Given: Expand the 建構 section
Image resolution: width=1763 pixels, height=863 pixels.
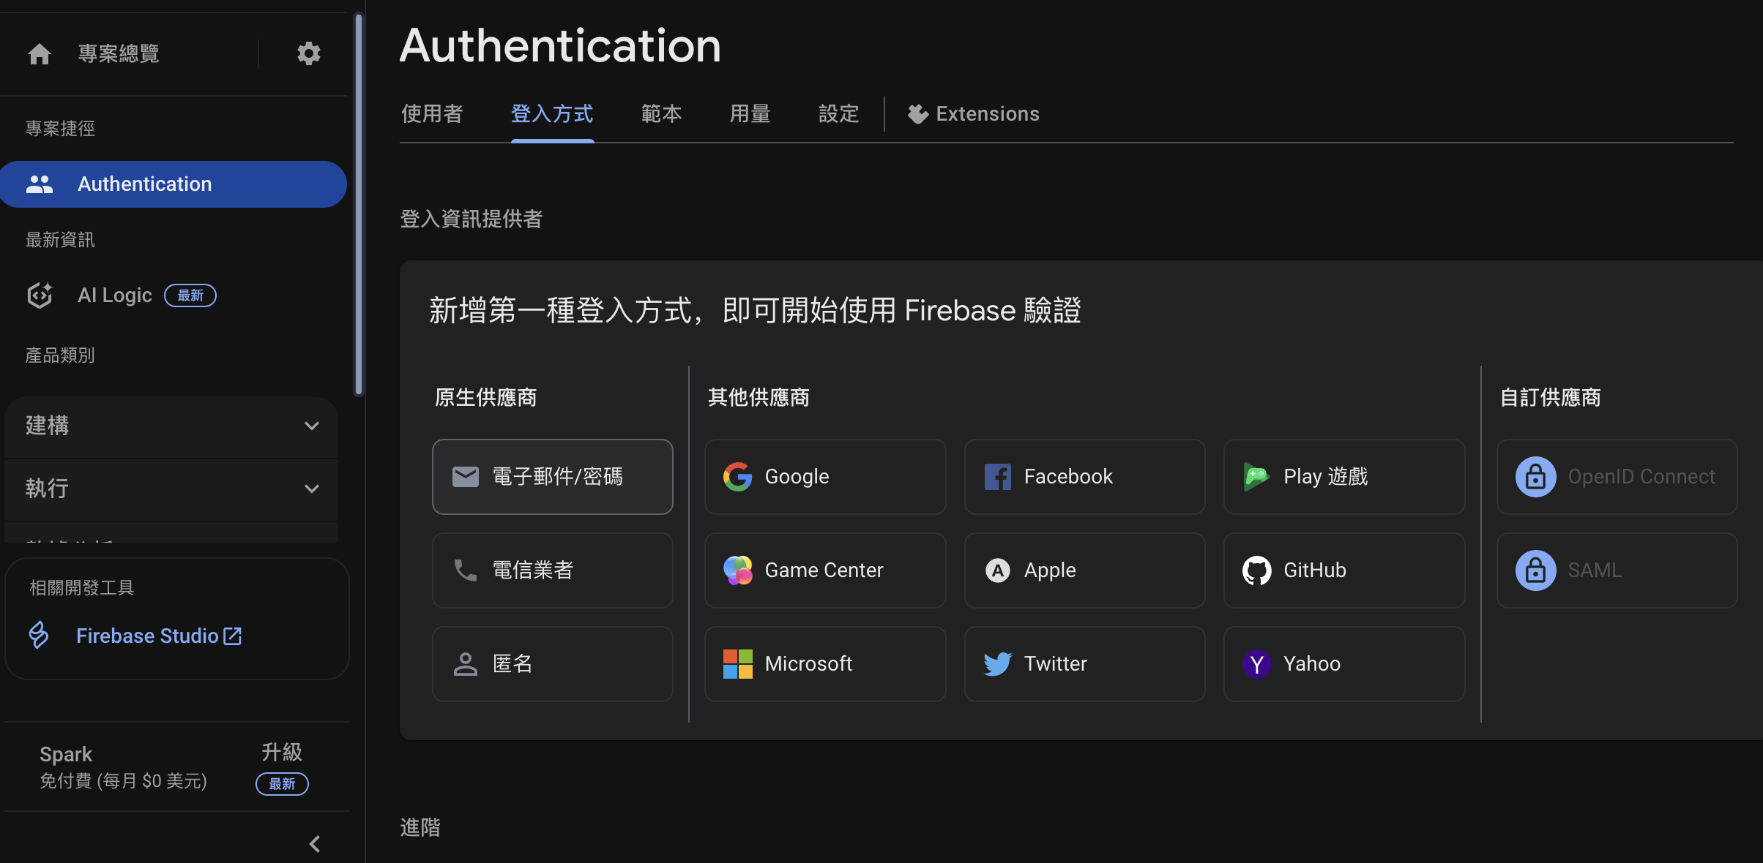Looking at the screenshot, I should 171,426.
